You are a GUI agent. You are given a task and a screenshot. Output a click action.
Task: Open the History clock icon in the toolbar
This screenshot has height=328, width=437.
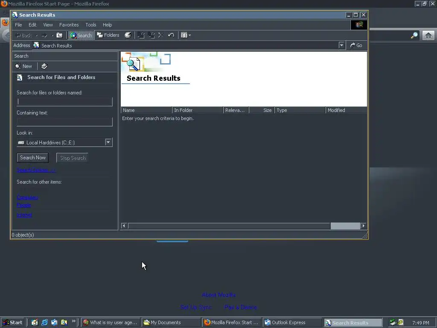point(128,35)
